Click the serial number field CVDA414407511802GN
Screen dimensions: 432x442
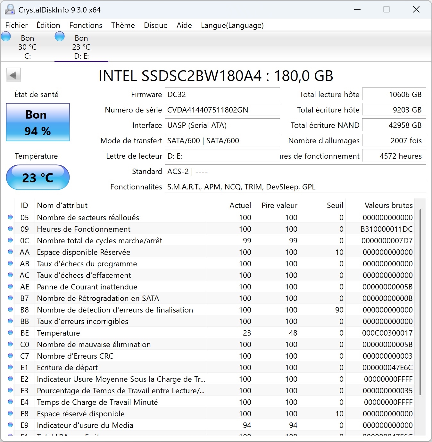(222, 110)
